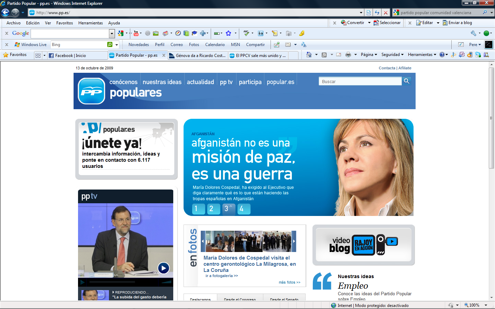The height and width of the screenshot is (309, 495).
Task: Click the Home icon in the command bar
Action: click(309, 55)
